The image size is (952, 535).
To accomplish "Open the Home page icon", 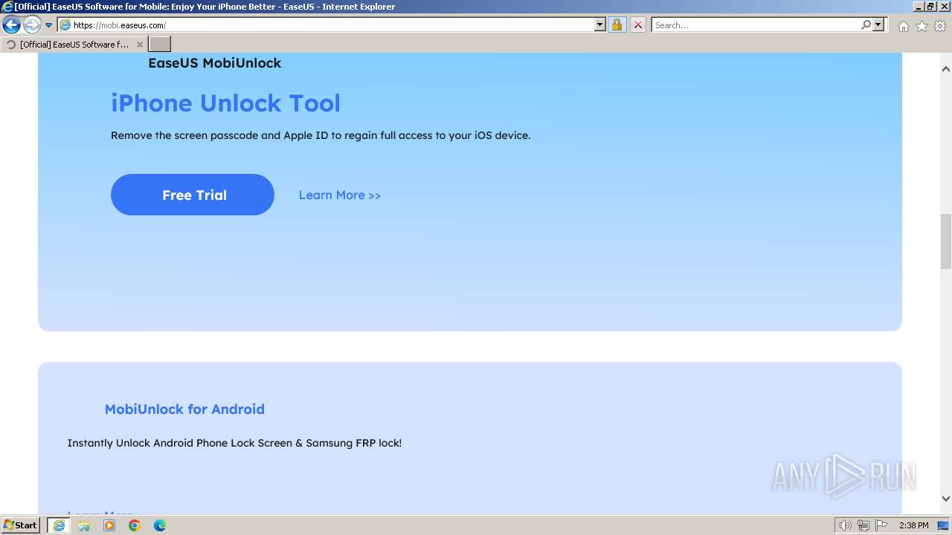I will (903, 26).
